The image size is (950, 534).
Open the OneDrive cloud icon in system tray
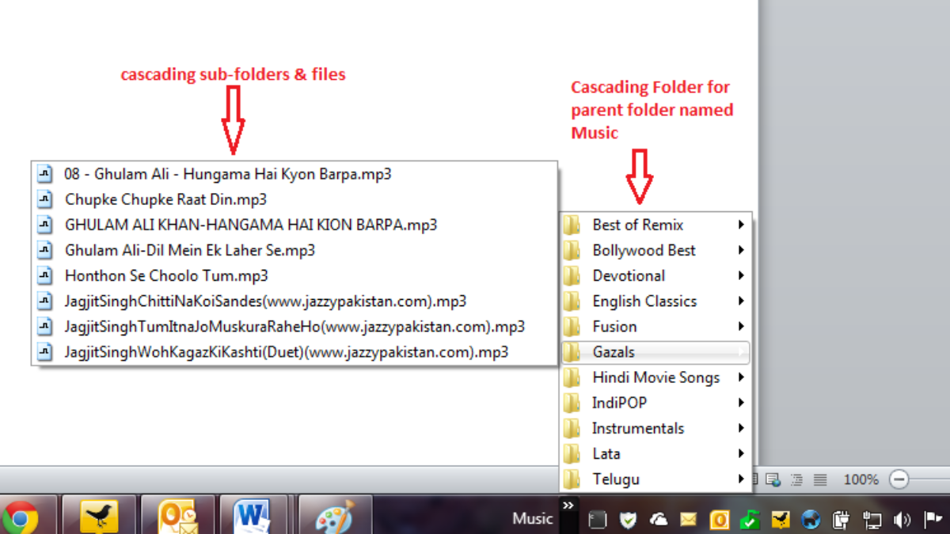click(x=659, y=520)
